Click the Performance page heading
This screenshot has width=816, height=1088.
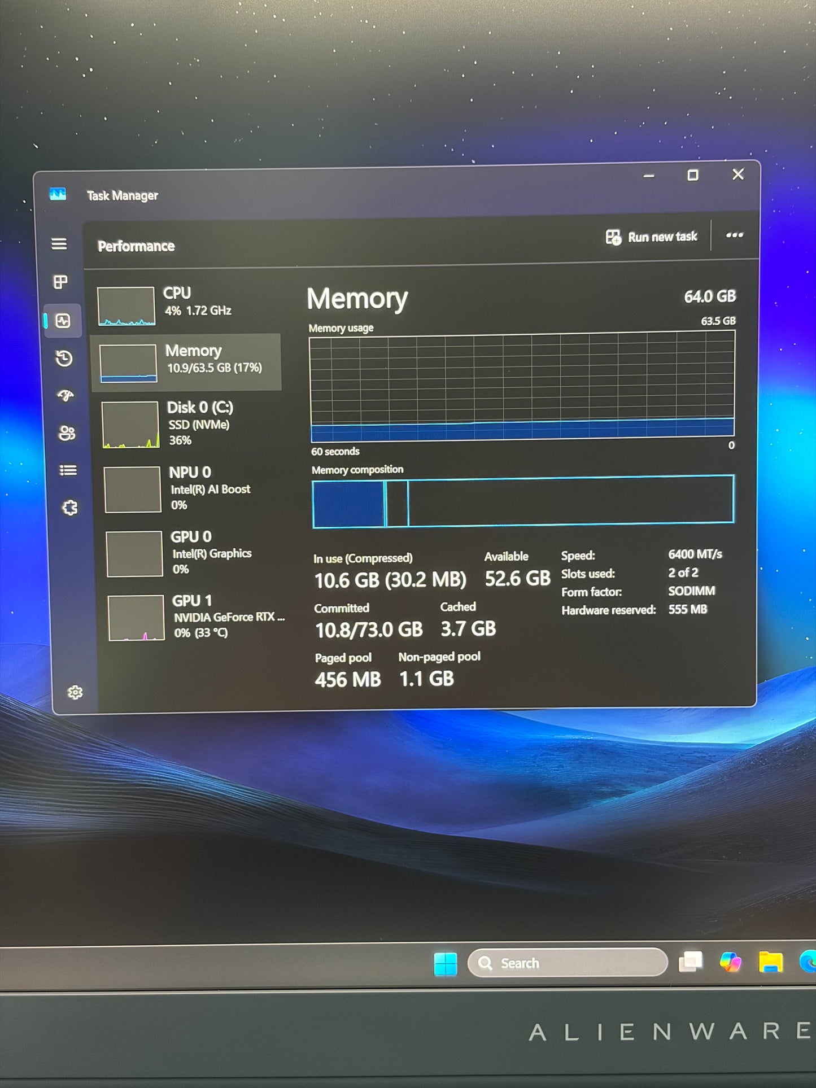(136, 246)
